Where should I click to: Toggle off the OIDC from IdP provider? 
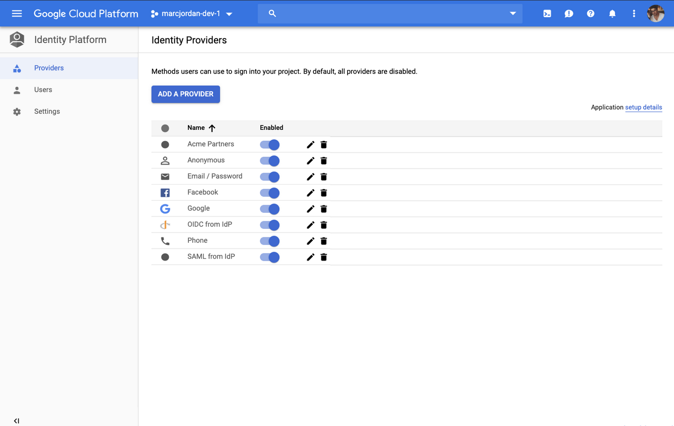[x=269, y=225]
